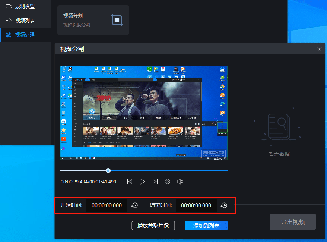The width and height of the screenshot is (327, 242).
Task: Click the video preview frame
Action: pyautogui.click(x=144, y=113)
